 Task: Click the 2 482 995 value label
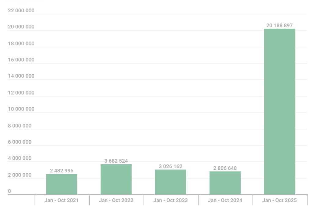[x=62, y=171]
